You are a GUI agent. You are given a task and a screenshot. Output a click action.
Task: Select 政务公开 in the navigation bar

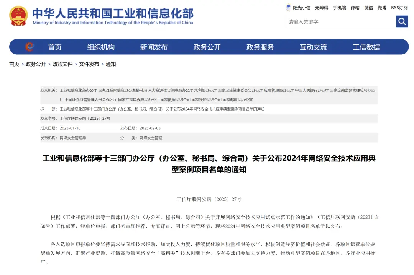pos(207,47)
